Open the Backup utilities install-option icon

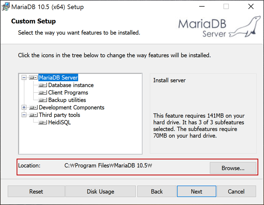click(x=42, y=100)
